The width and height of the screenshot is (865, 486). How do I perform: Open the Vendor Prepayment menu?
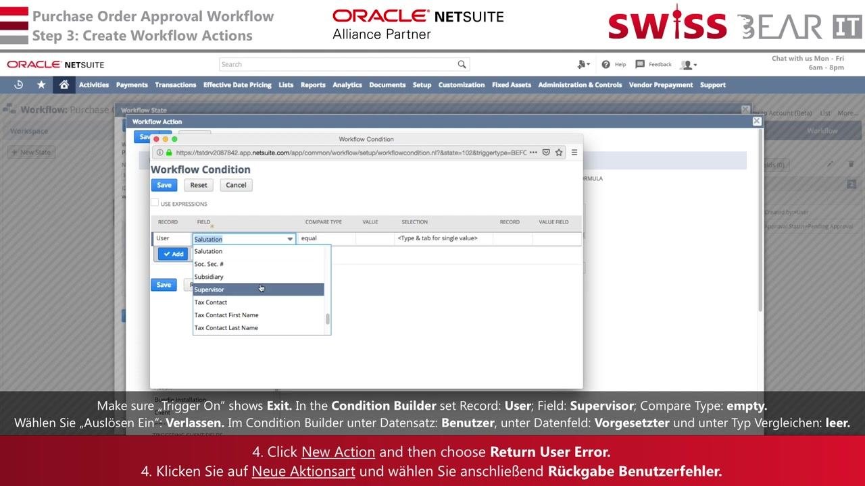click(x=661, y=85)
